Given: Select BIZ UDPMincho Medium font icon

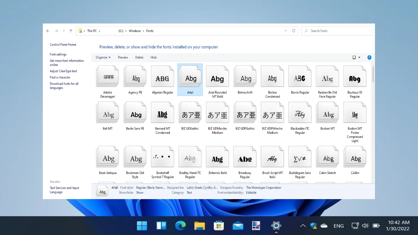Looking at the screenshot, I should point(272,113).
